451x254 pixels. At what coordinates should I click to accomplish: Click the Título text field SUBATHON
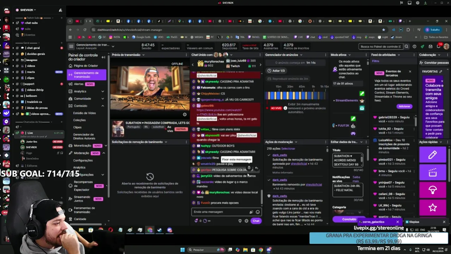coord(347,161)
